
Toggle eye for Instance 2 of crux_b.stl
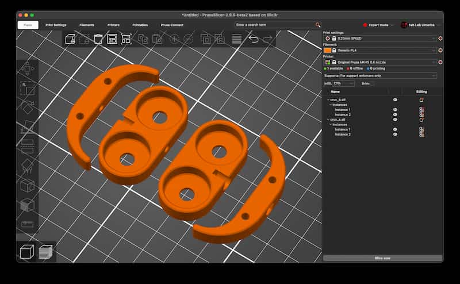395,115
